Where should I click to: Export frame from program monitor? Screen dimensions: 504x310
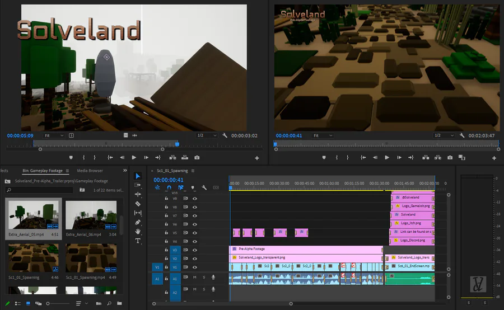coord(450,157)
